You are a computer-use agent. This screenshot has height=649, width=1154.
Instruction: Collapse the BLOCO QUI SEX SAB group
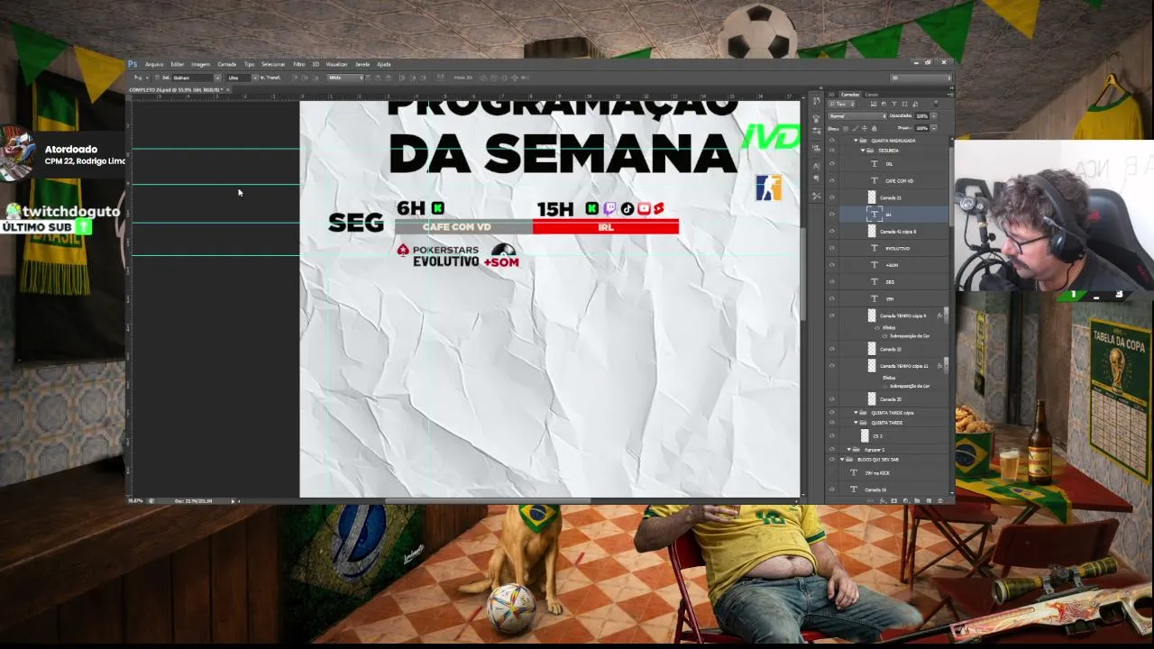842,460
